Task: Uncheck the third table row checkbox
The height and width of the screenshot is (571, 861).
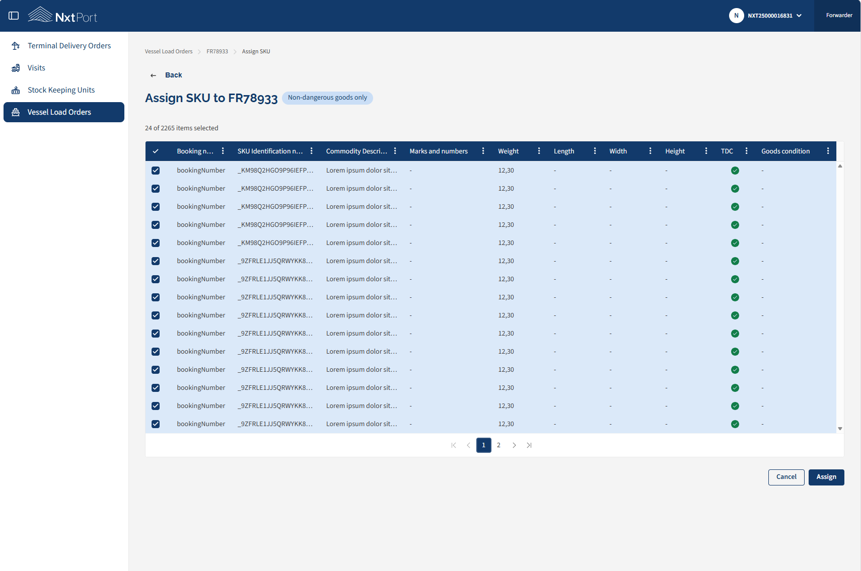Action: tap(156, 207)
